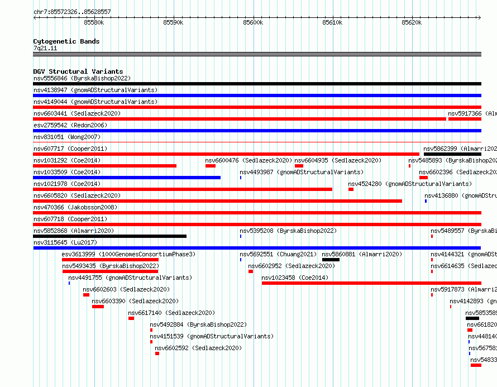
Task: Click the 85610k ruler tick label
Action: click(x=332, y=22)
